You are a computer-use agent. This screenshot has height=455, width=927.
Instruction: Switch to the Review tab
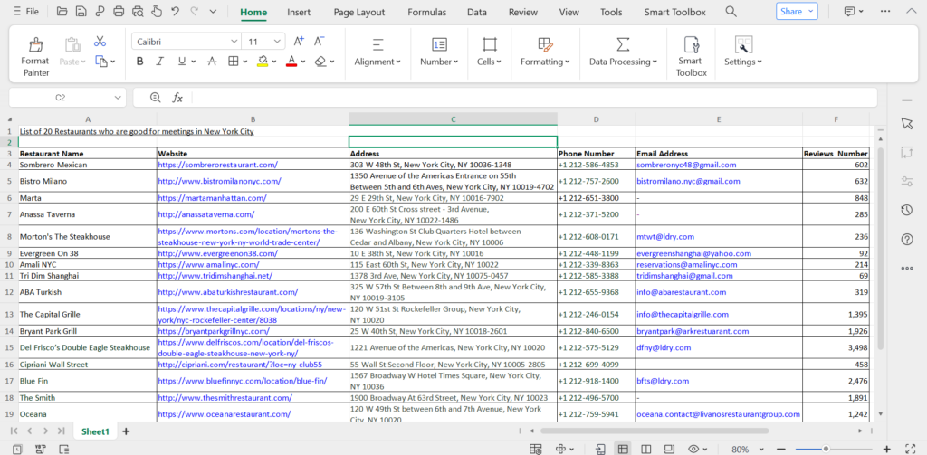coord(523,12)
